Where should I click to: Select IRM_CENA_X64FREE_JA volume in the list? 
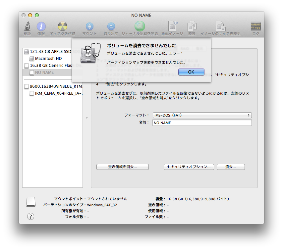pos(52,93)
